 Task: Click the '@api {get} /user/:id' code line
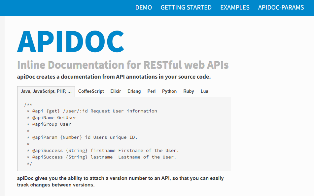[92, 111]
